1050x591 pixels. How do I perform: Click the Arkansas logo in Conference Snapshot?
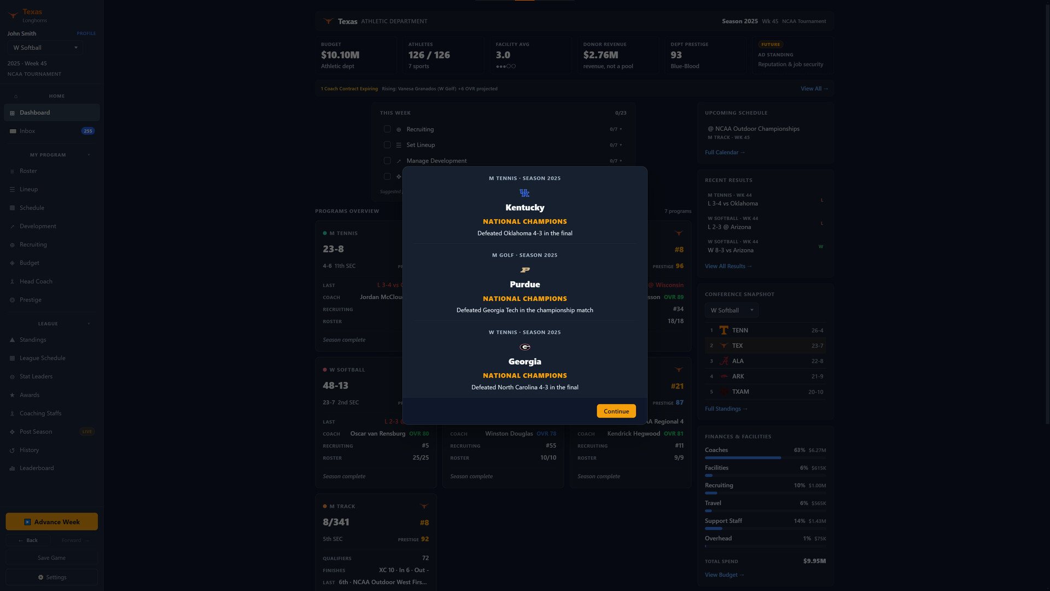724,376
